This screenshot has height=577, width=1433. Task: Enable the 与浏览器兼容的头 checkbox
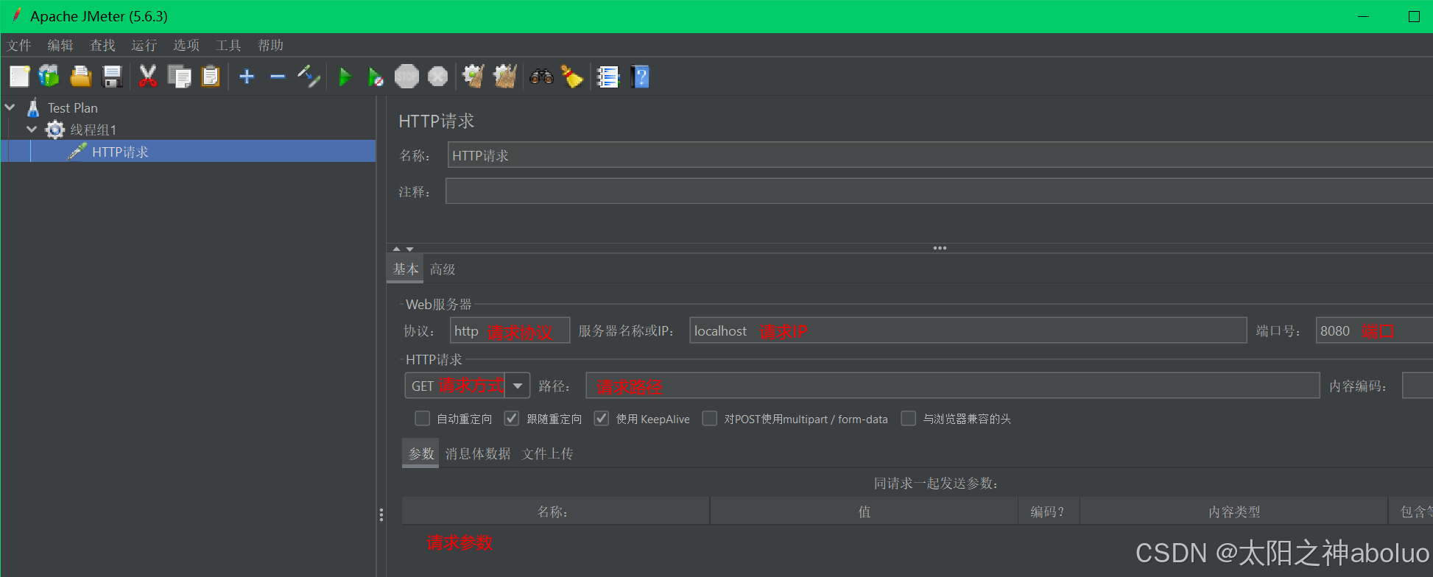tap(909, 419)
